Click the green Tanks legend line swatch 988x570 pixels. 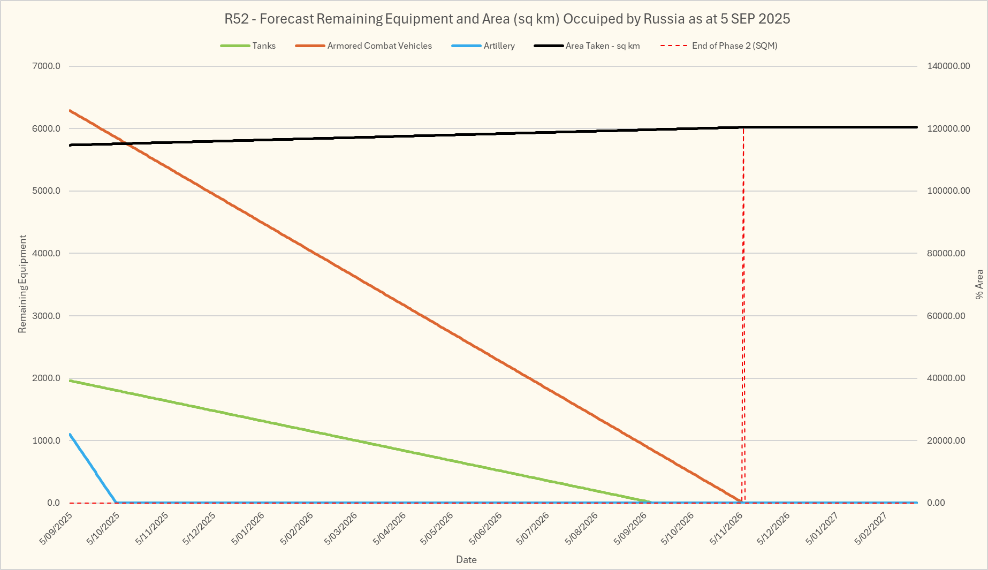[x=235, y=46]
